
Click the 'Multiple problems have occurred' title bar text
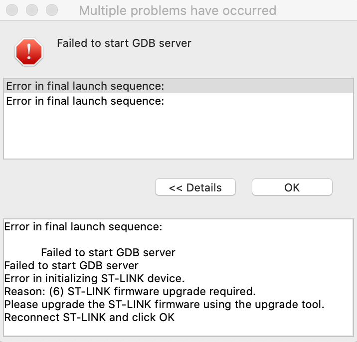point(178,10)
